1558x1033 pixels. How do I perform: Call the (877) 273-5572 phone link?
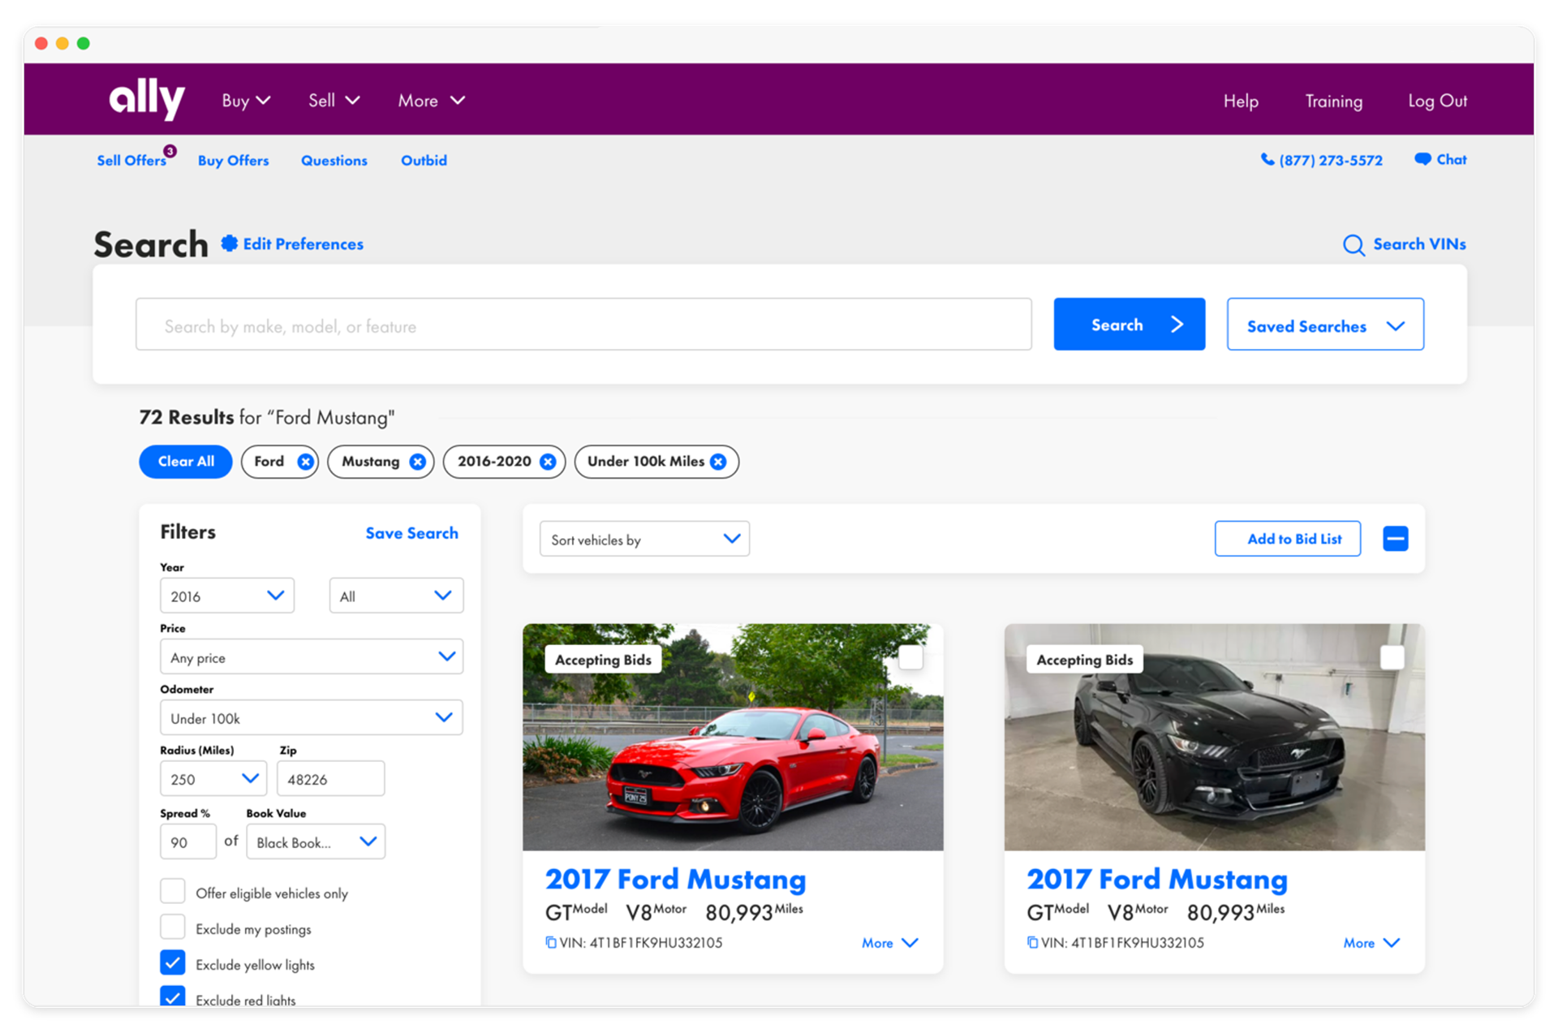coord(1331,161)
